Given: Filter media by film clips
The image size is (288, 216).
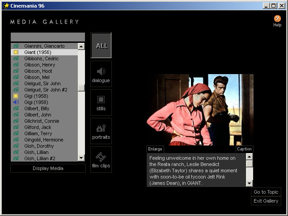Looking at the screenshot, I should (x=101, y=159).
